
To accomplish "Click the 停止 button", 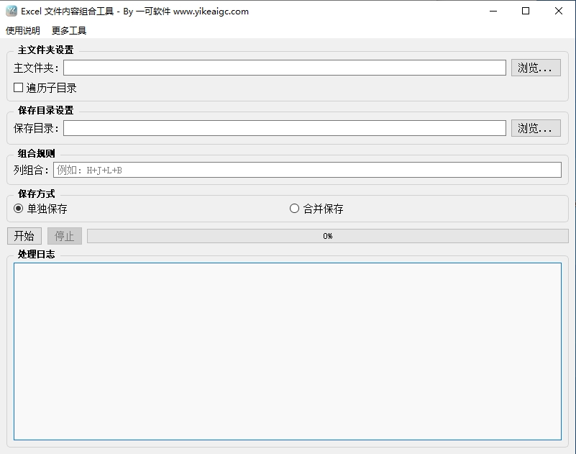I will pyautogui.click(x=65, y=236).
